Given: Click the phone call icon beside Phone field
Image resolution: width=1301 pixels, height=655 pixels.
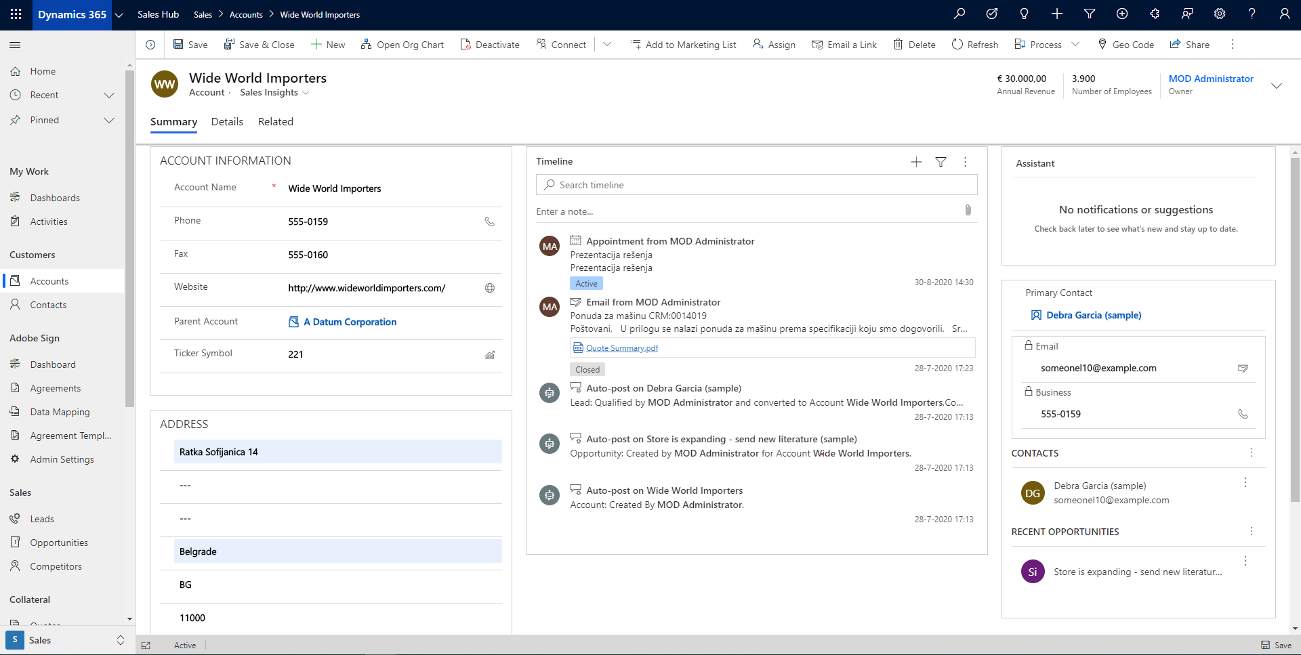Looking at the screenshot, I should point(489,221).
